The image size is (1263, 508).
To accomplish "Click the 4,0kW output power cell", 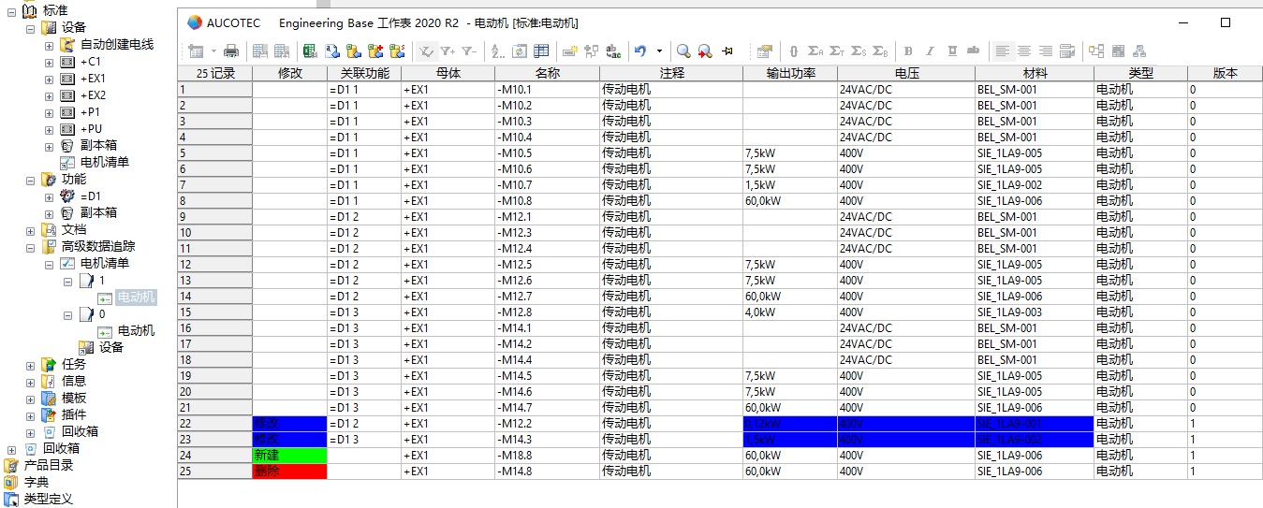I will [x=790, y=312].
